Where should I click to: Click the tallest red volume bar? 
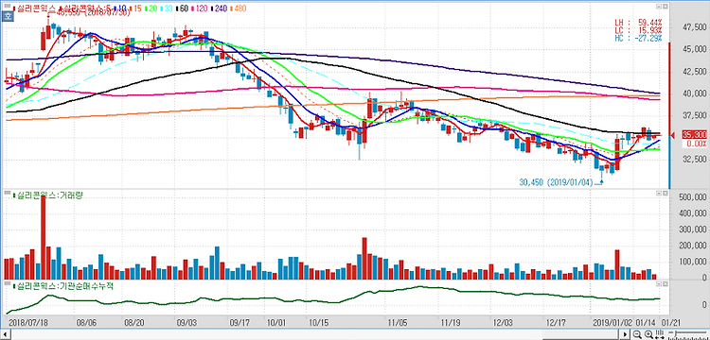pos(43,238)
